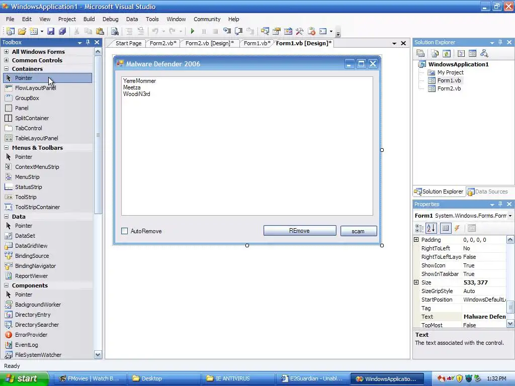The image size is (515, 386).
Task: Open the Form1 object dropdown in Properties
Action: [510, 216]
